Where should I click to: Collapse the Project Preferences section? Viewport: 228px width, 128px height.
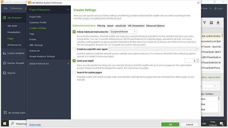pos(68,10)
